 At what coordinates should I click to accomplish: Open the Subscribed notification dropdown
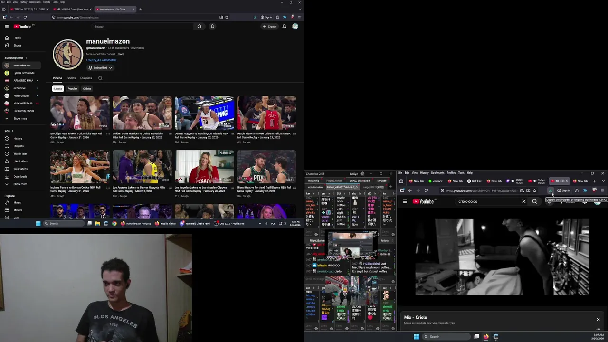coord(100,68)
